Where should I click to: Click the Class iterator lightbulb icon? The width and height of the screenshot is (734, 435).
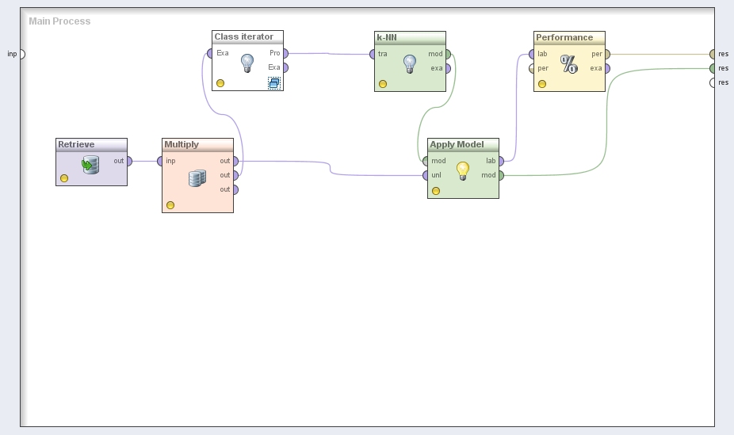click(x=247, y=63)
